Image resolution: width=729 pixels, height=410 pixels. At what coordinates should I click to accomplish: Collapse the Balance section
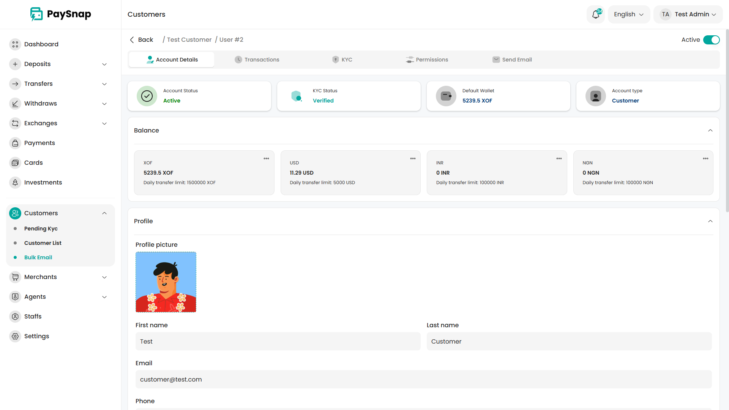pyautogui.click(x=710, y=131)
